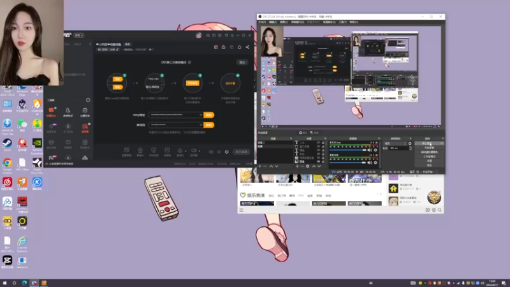
Task: Select the 场景 2 scene in OBS
Action: pos(275,142)
